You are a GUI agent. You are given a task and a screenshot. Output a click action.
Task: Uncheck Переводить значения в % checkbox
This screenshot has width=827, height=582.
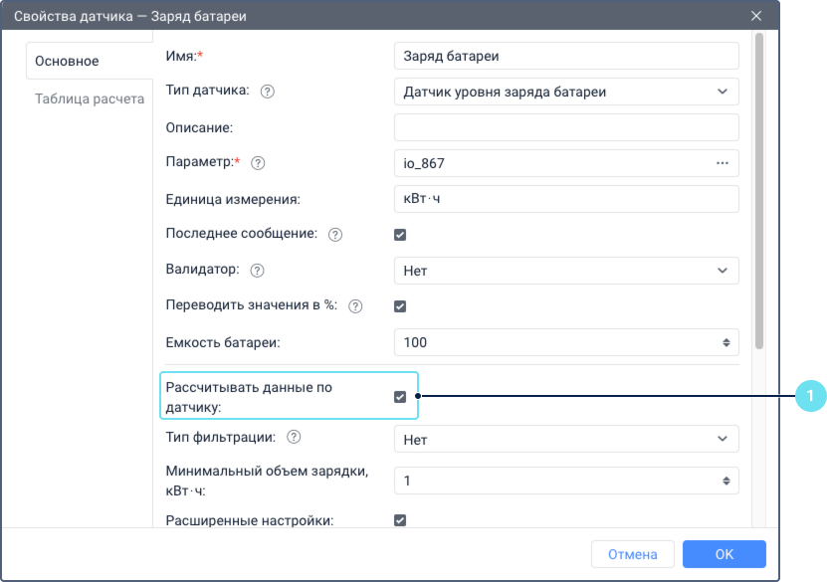pyautogui.click(x=400, y=306)
